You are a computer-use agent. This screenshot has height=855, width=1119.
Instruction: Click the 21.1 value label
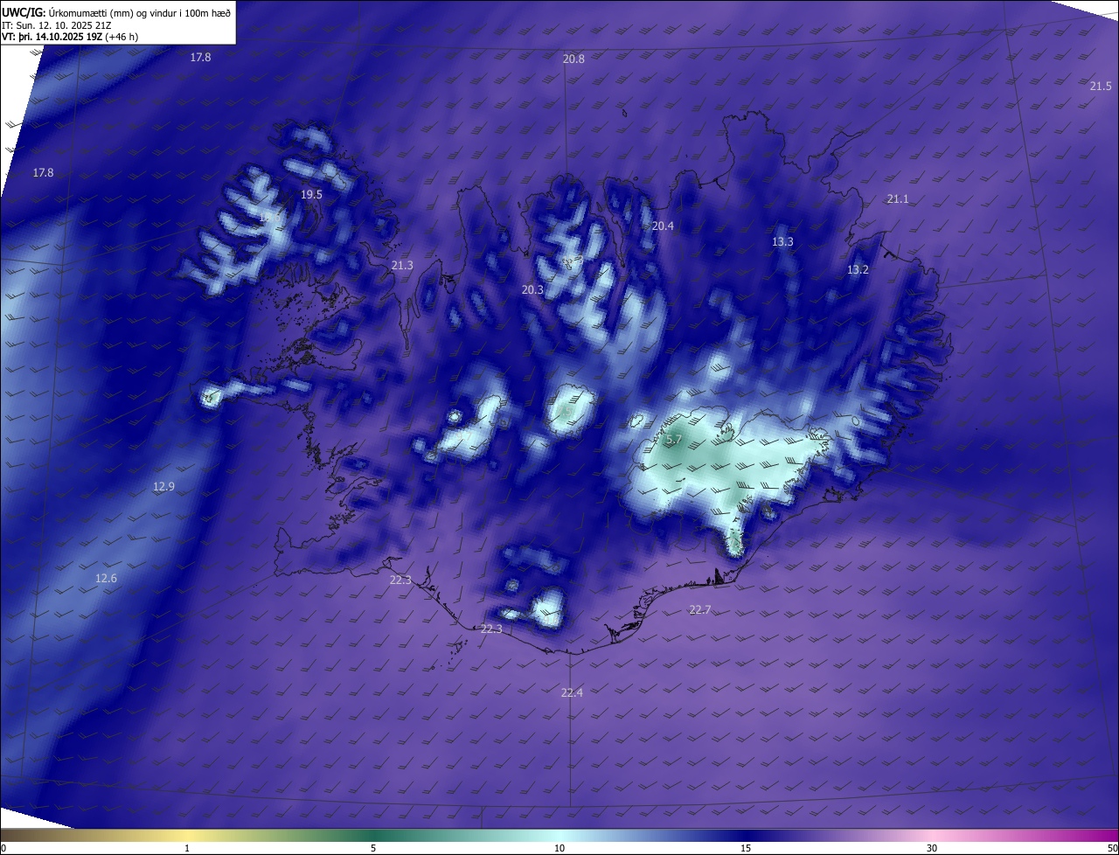click(x=898, y=199)
